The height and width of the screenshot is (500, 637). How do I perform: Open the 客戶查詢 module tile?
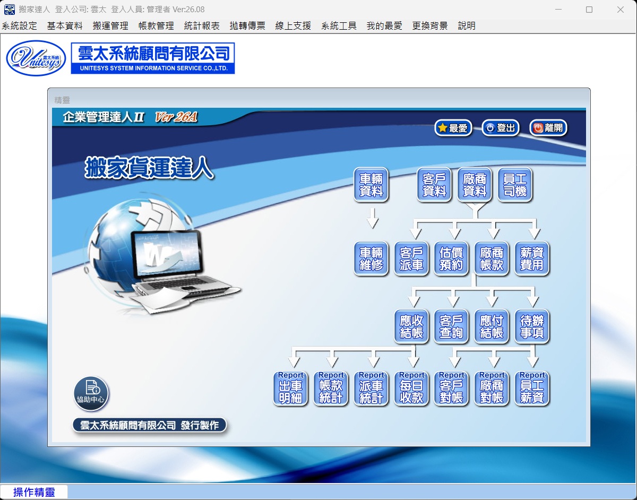coord(452,326)
